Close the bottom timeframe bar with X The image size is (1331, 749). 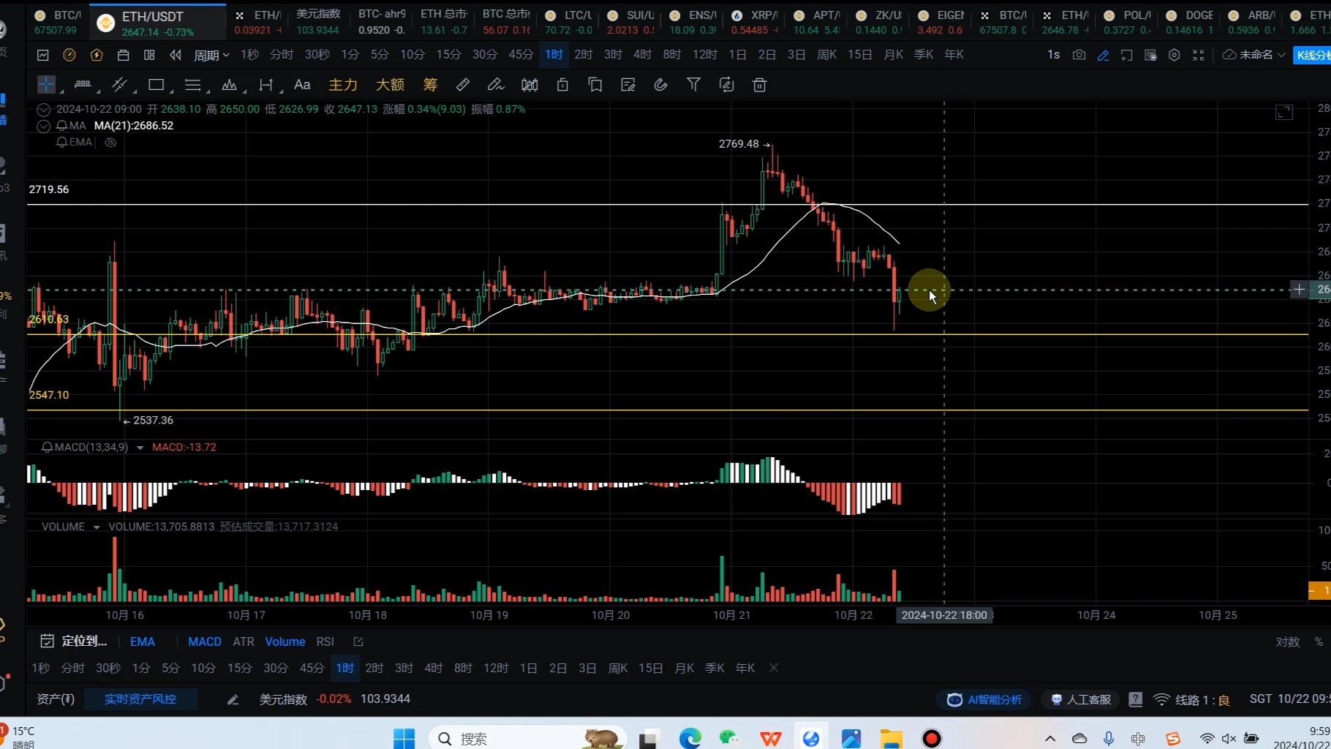pyautogui.click(x=774, y=668)
